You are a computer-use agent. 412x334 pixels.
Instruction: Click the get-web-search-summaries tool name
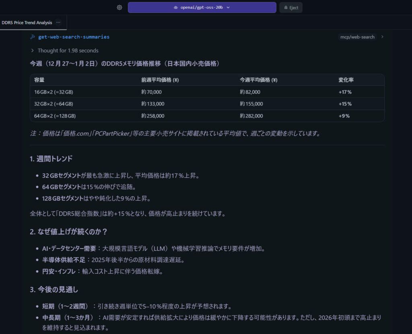pos(74,37)
